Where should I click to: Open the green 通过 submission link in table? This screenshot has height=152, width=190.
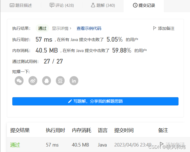click(x=15, y=145)
